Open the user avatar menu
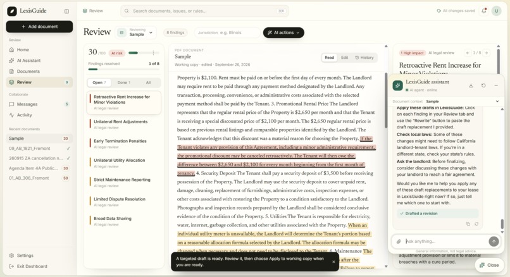Viewport: 510px width, 277px height. click(496, 11)
